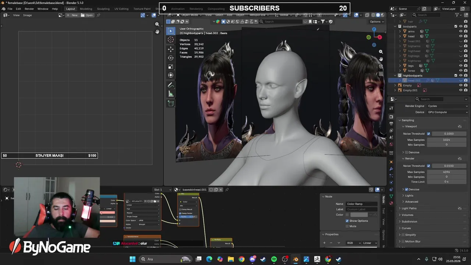Toggle the Simplify checkbox

point(403,235)
